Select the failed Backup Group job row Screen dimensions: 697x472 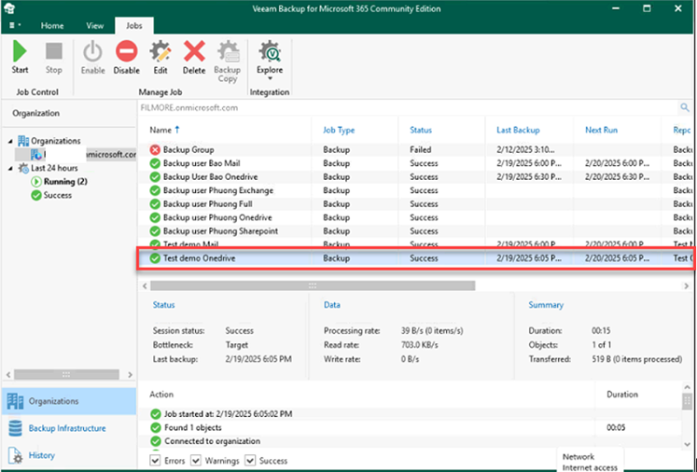[x=188, y=149]
